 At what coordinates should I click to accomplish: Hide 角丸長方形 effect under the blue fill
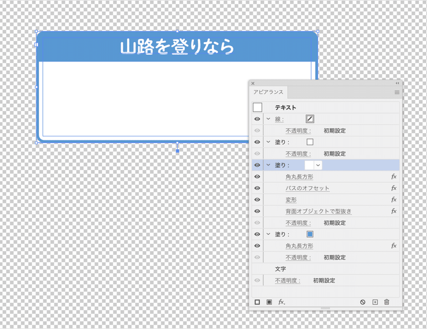[x=257, y=246]
